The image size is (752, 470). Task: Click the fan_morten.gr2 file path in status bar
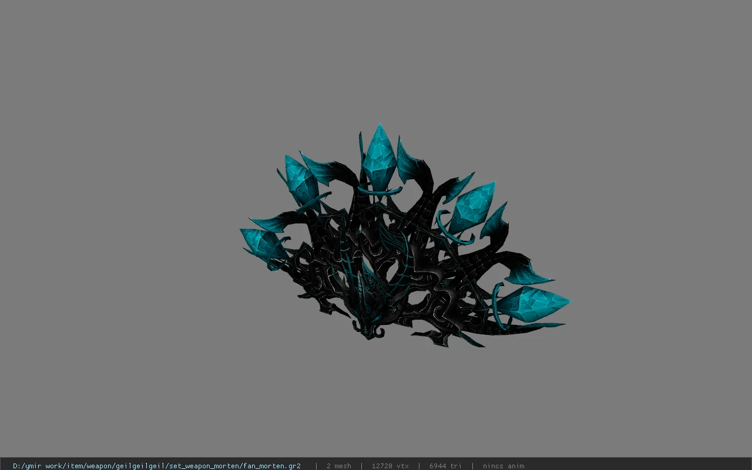click(x=157, y=466)
